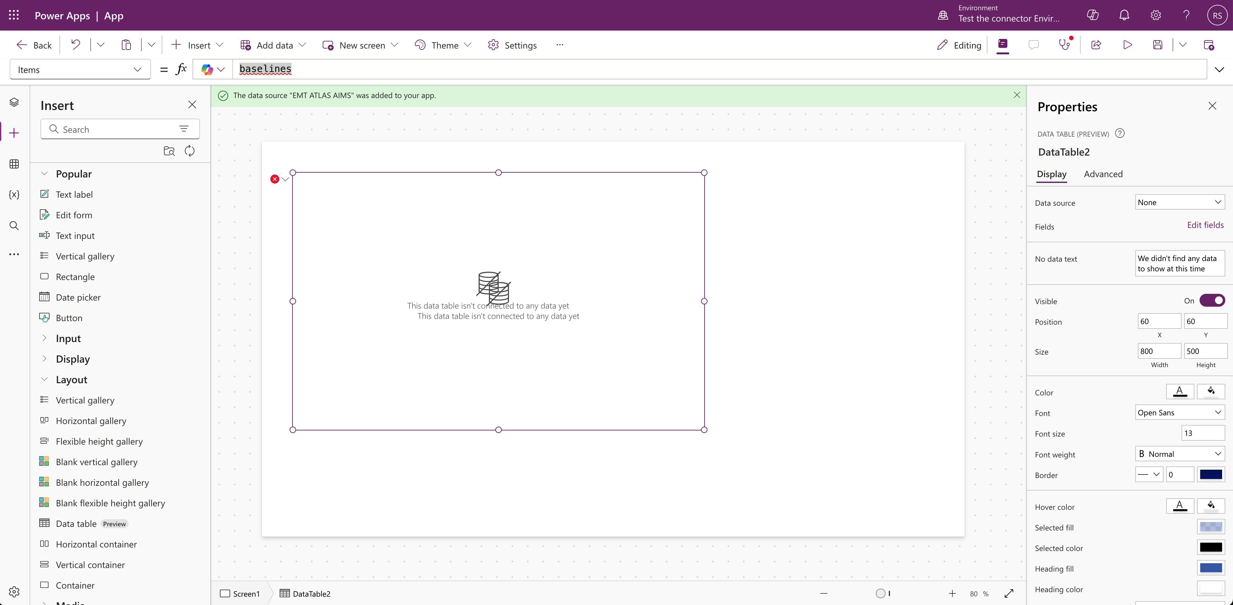Click the Undo icon
This screenshot has height=605, width=1233.
pyautogui.click(x=76, y=45)
